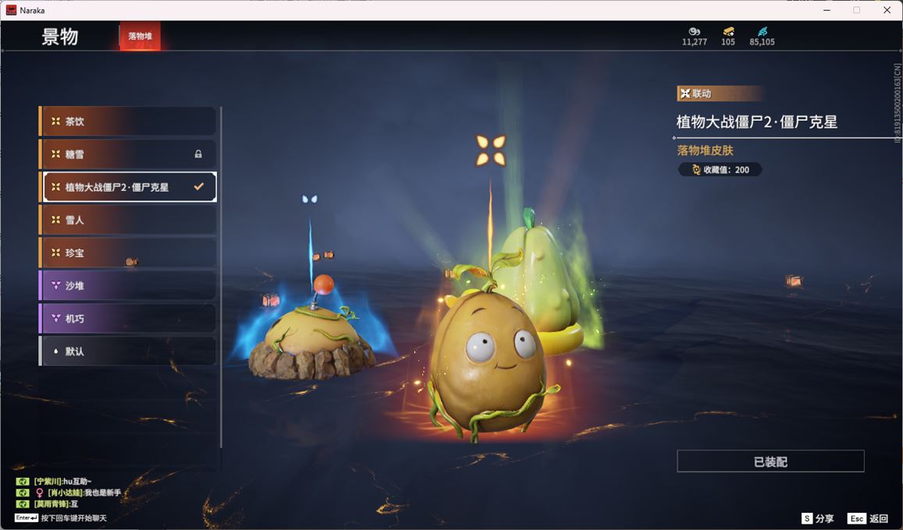
Task: Click the chat channel icon beside 莫雨青锋
Action: click(22, 504)
